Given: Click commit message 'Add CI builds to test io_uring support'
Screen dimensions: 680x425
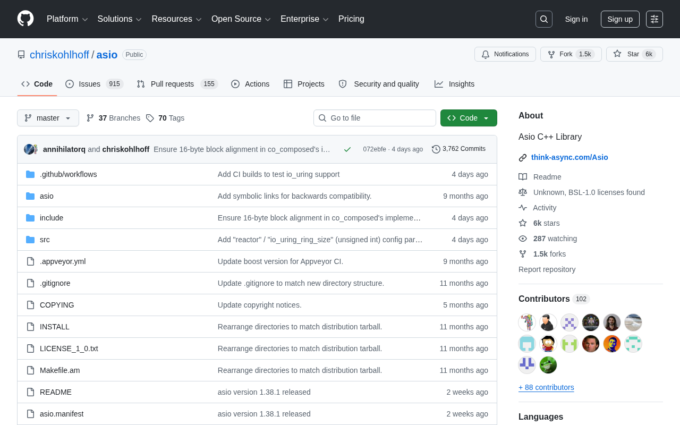Looking at the screenshot, I should pyautogui.click(x=279, y=174).
